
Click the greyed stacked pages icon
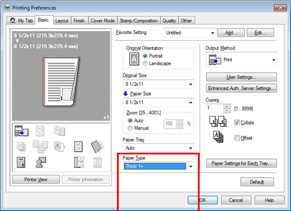[x=21, y=147]
